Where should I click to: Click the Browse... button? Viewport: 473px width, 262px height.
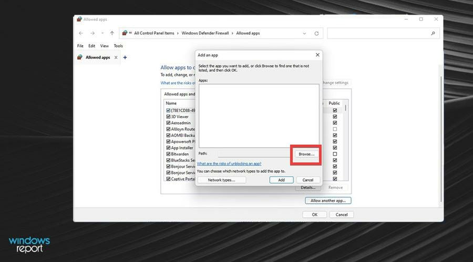(306, 154)
